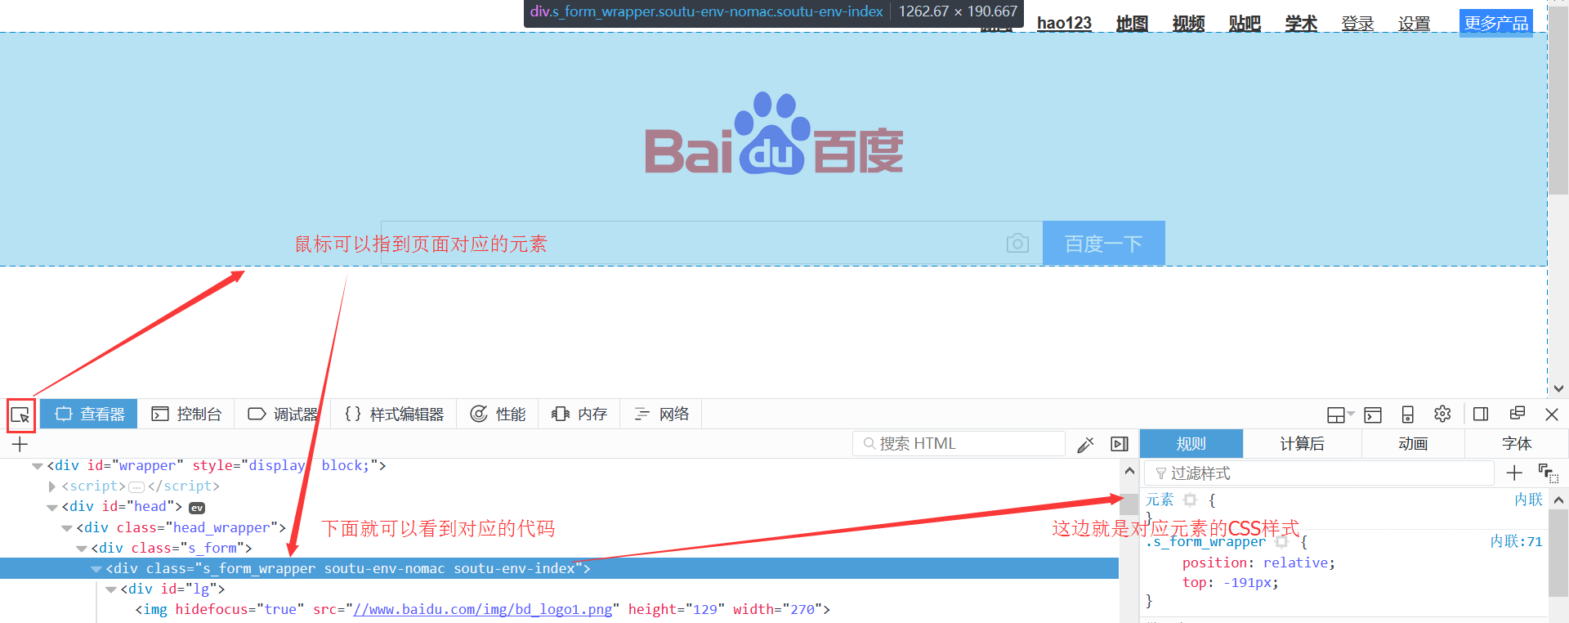Collapse the div id wrapper node

[38, 466]
